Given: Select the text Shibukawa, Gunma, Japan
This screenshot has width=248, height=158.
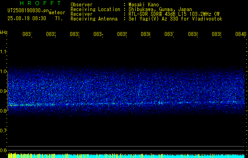Looking at the screenshot, I should click(160, 9).
